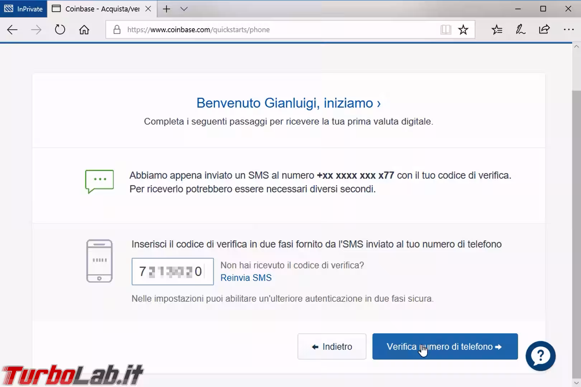Expand the tab preview chevron
Viewport: 581px width, 387px height.
point(184,9)
